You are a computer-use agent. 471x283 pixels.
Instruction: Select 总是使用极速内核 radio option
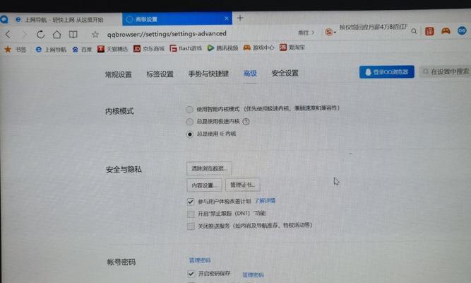(x=189, y=122)
